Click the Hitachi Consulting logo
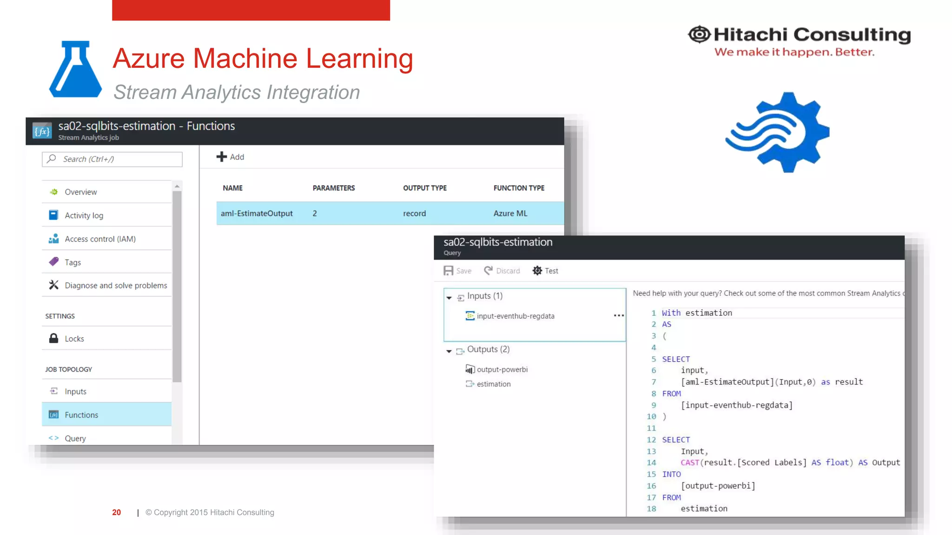Viewport: 952px width, 535px height. click(799, 41)
